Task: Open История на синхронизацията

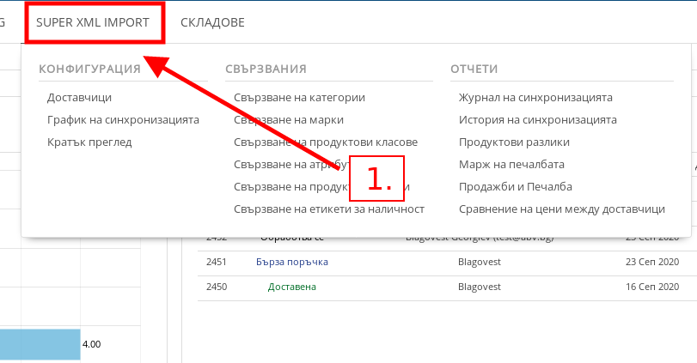Action: (537, 120)
